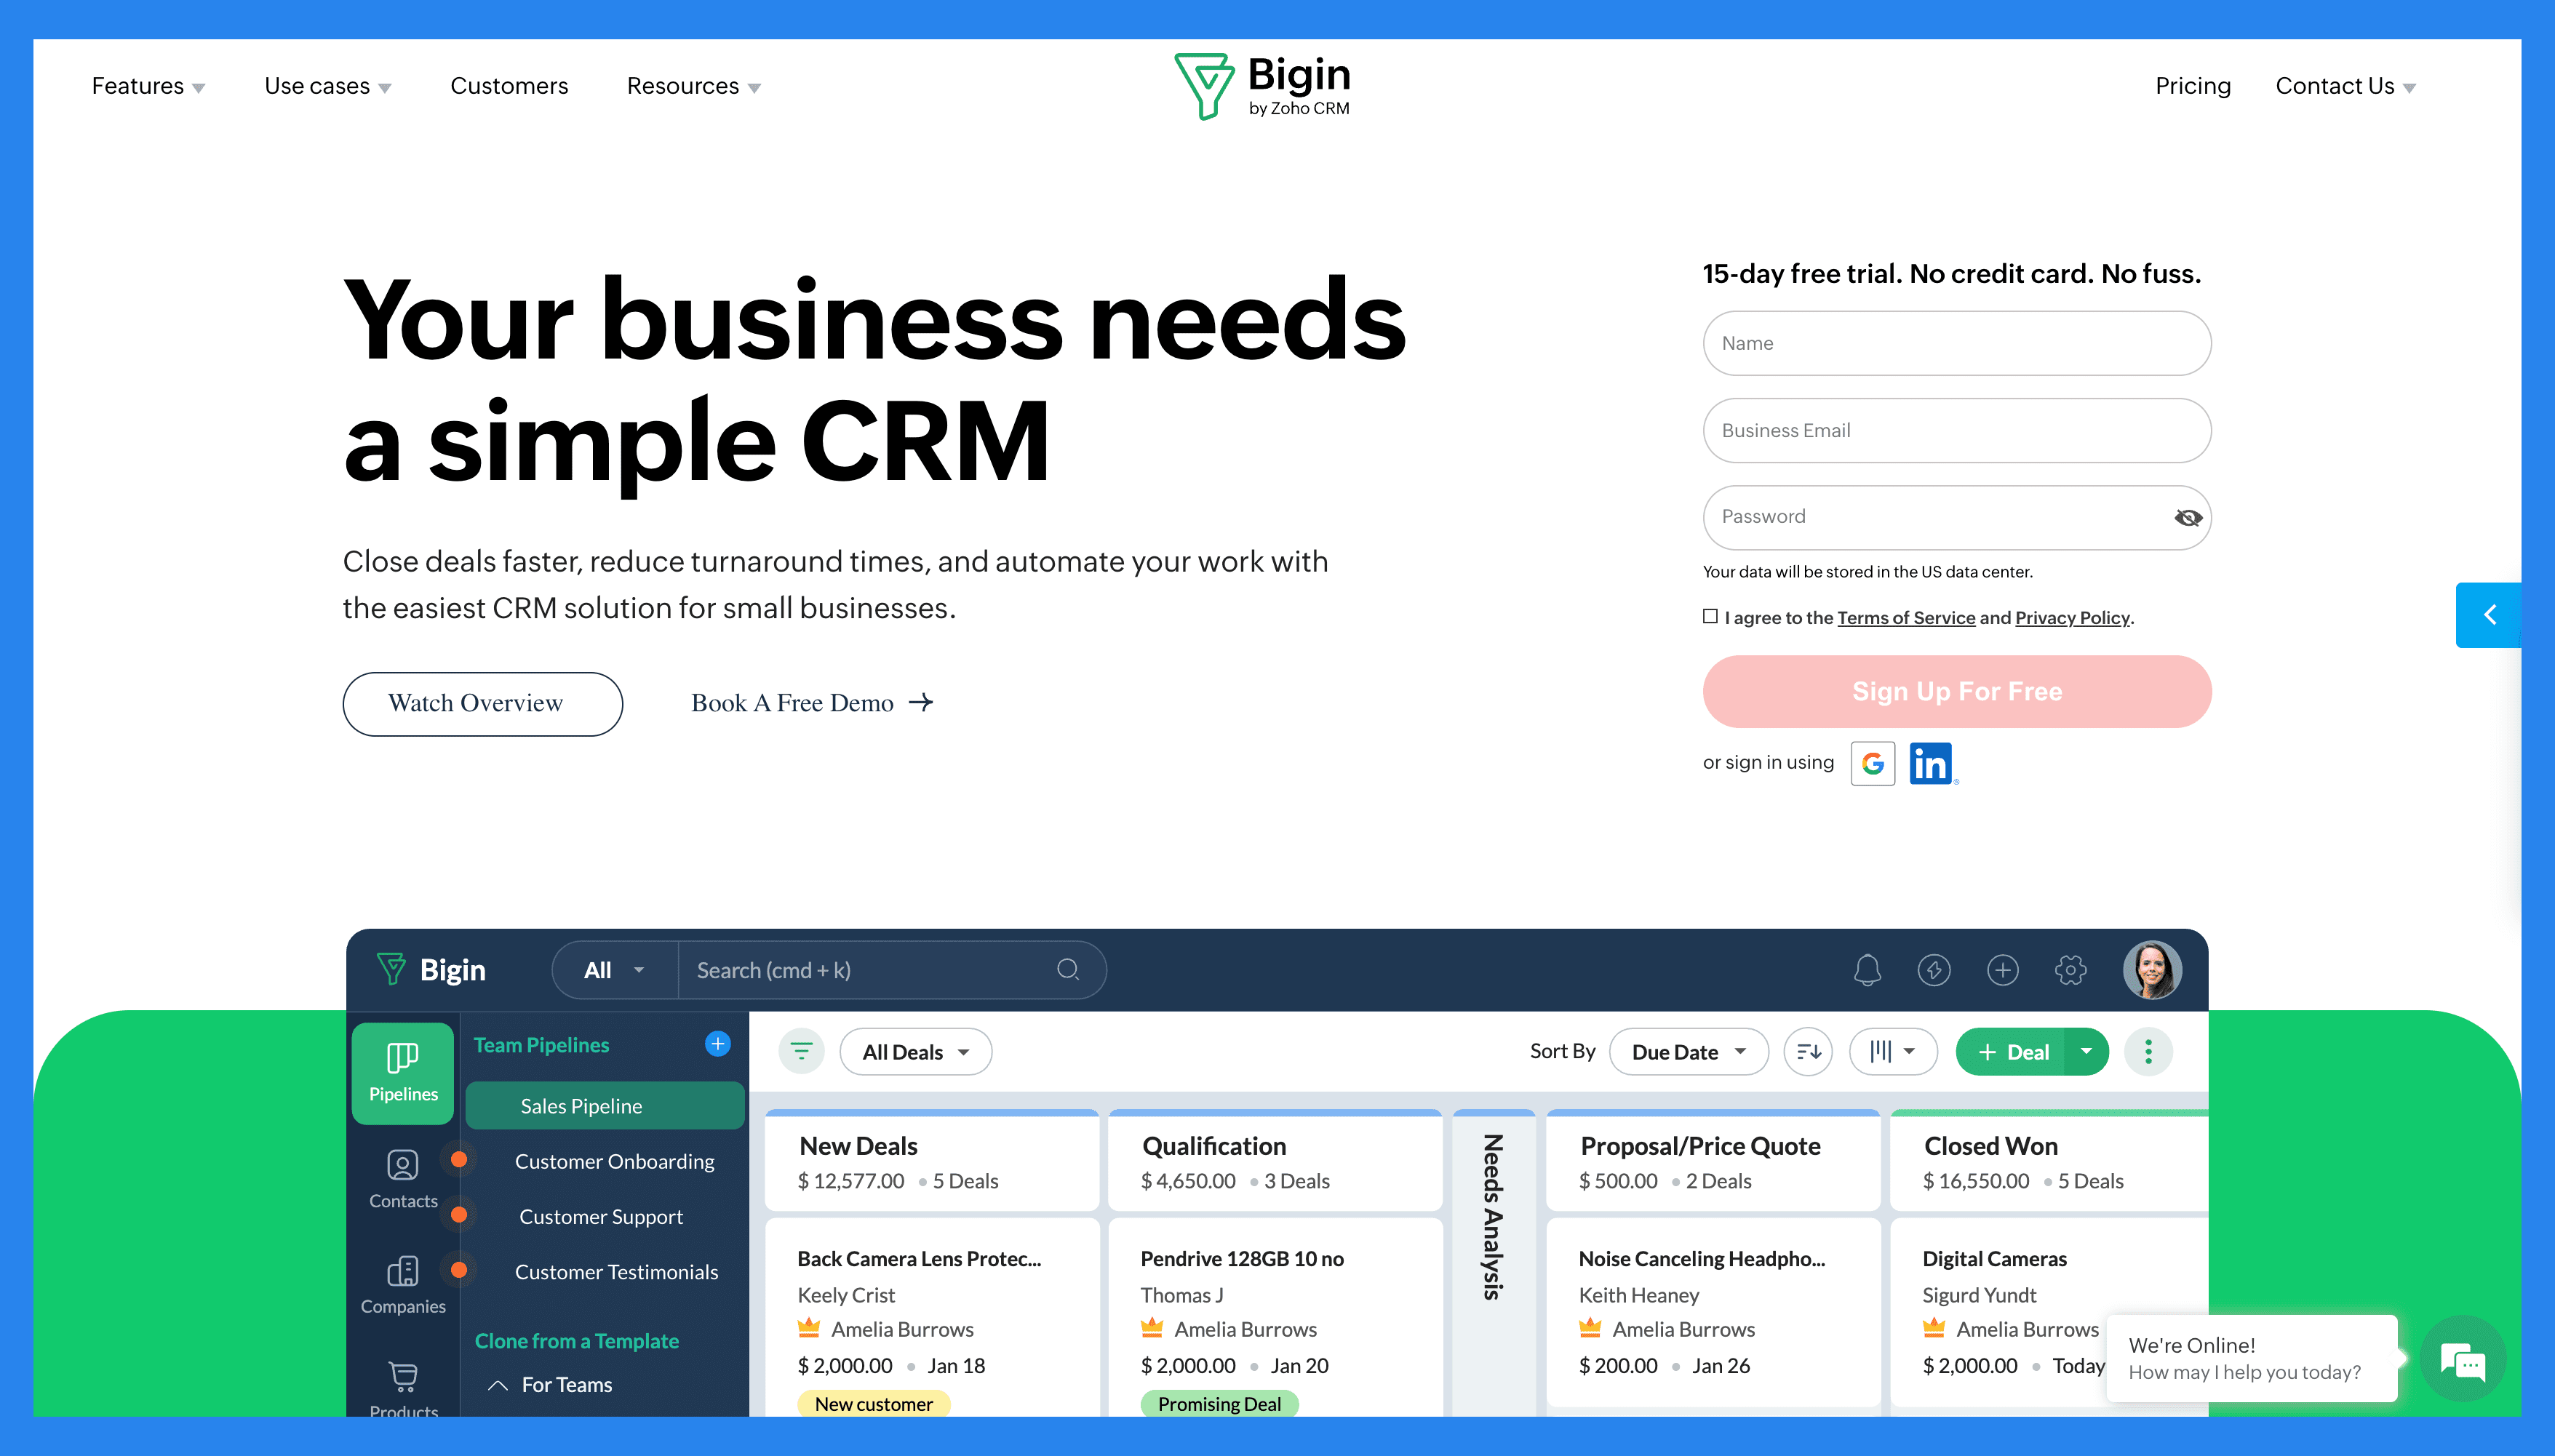Expand the Use cases menu
Viewport: 2555px width, 1456px height.
click(328, 87)
